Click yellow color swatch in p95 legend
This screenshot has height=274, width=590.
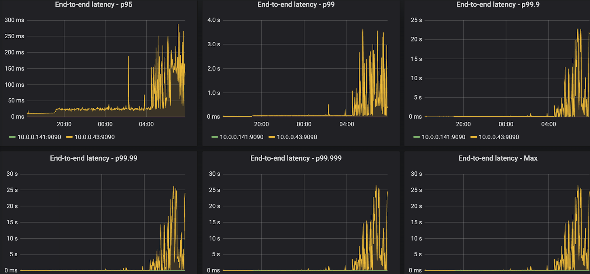pyautogui.click(x=69, y=137)
